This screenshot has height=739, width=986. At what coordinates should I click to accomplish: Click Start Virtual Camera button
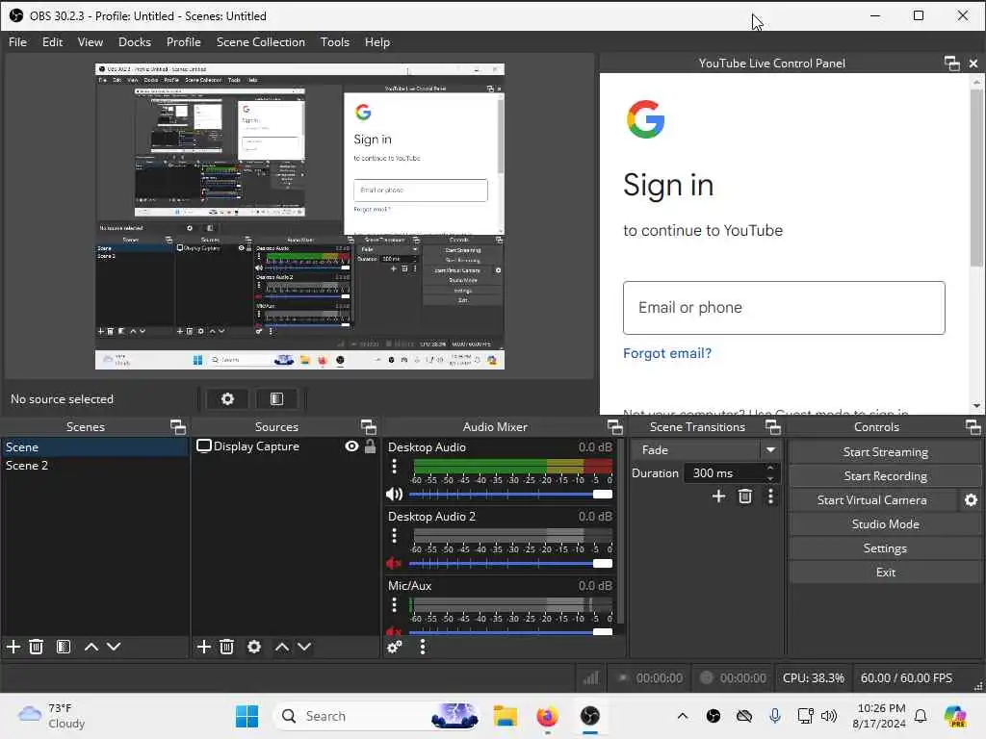tap(872, 500)
